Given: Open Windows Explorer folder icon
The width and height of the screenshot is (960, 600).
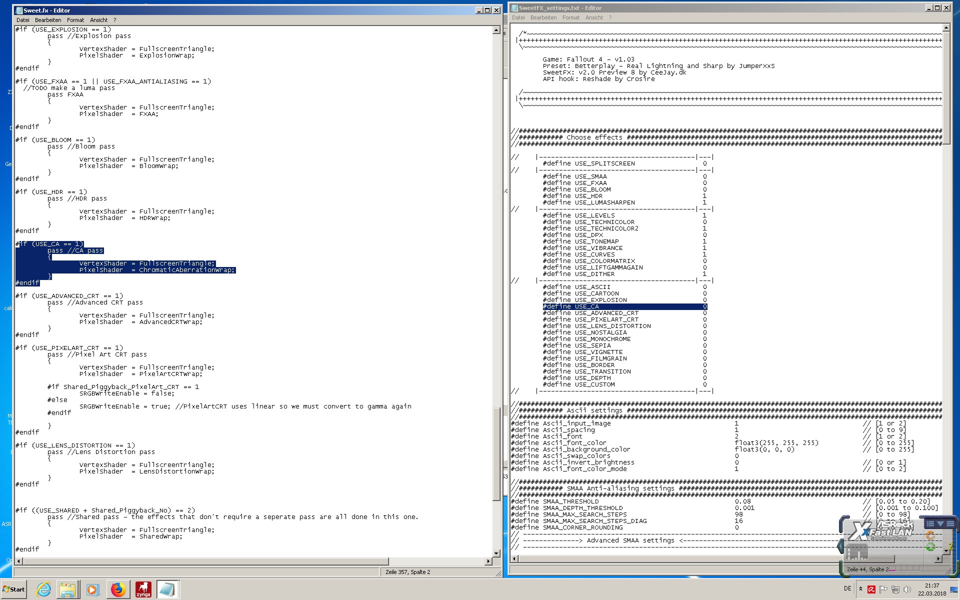Looking at the screenshot, I should pos(67,589).
